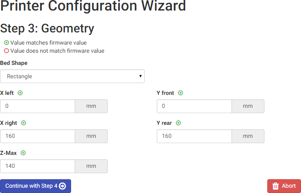Focus the X right value field

coord(38,136)
